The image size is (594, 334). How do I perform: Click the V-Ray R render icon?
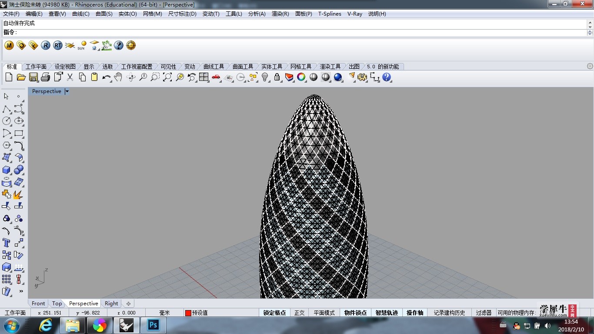point(46,45)
